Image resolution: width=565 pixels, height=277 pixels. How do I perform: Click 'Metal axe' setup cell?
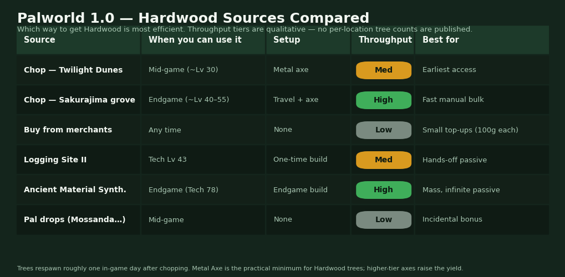pyautogui.click(x=308, y=70)
